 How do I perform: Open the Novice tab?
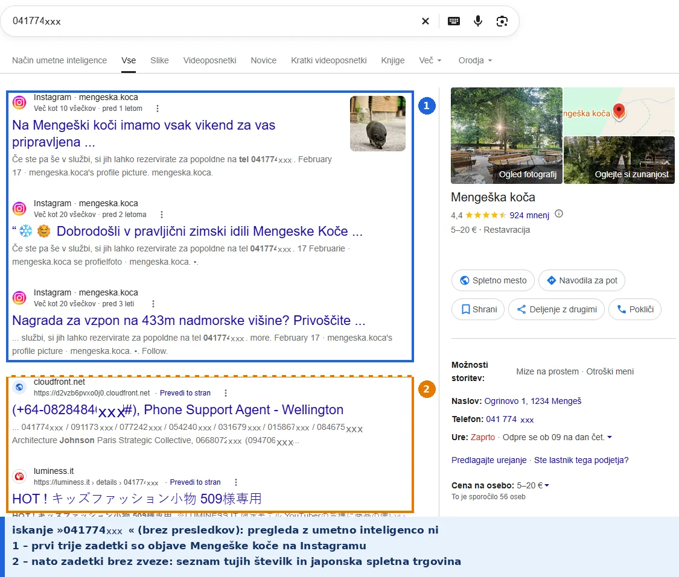263,60
